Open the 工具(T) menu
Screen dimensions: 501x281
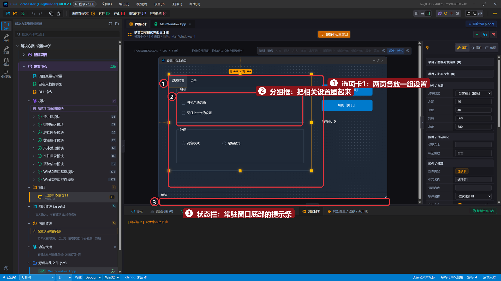click(177, 4)
